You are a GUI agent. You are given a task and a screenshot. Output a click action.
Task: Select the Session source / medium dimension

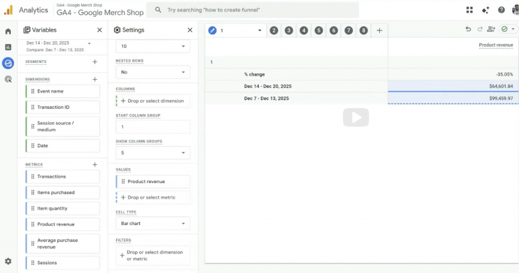pos(63,126)
